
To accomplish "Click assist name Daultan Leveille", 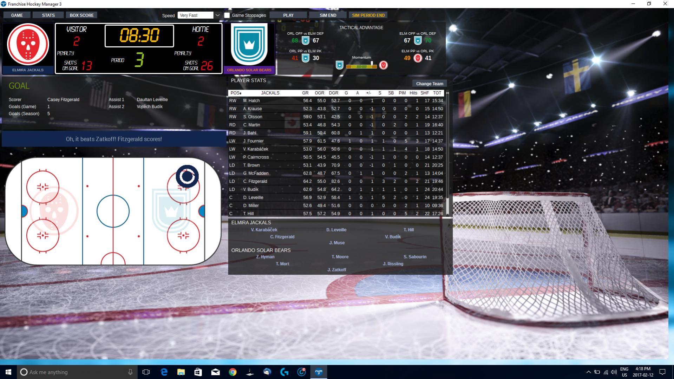I will pyautogui.click(x=152, y=100).
